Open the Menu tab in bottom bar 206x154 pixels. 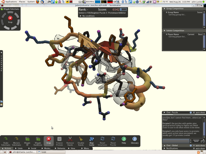click(x=85, y=148)
